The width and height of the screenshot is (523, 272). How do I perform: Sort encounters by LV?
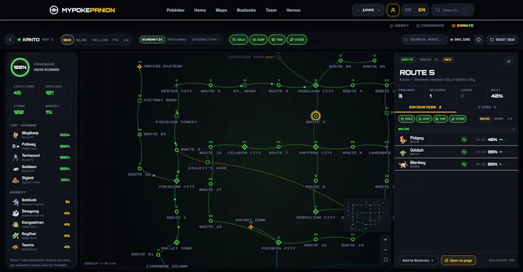tap(510, 119)
